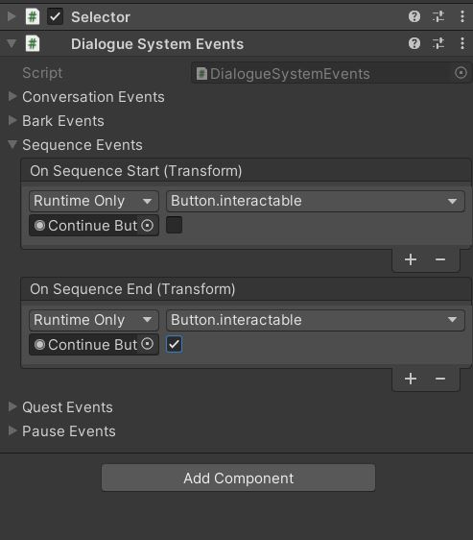The width and height of the screenshot is (473, 540).
Task: Pick object for On Sequence End target
Action: click(x=147, y=344)
